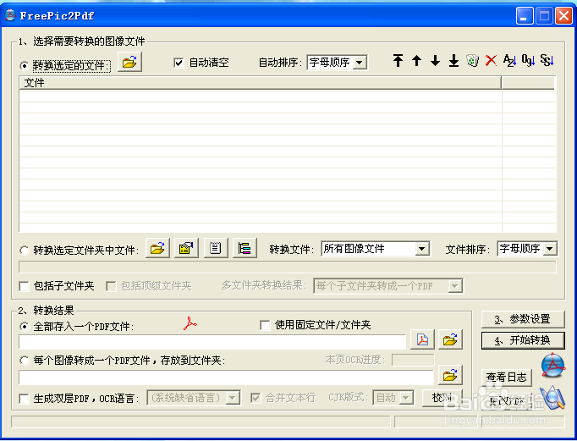Click the yellow folder properties icon
Image resolution: width=577 pixels, height=441 pixels.
(x=186, y=248)
